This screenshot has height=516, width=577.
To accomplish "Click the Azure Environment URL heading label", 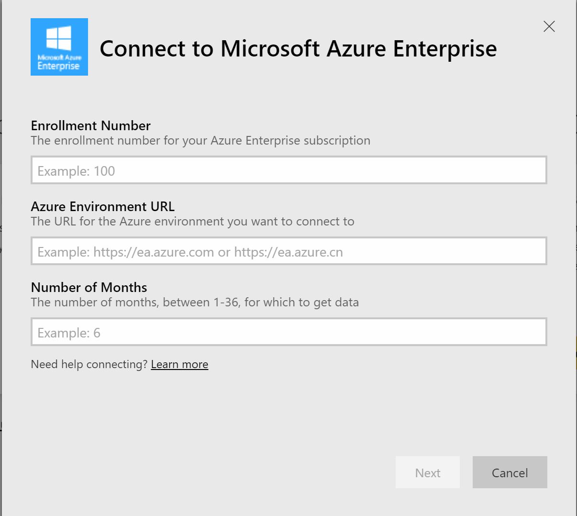I will (103, 207).
